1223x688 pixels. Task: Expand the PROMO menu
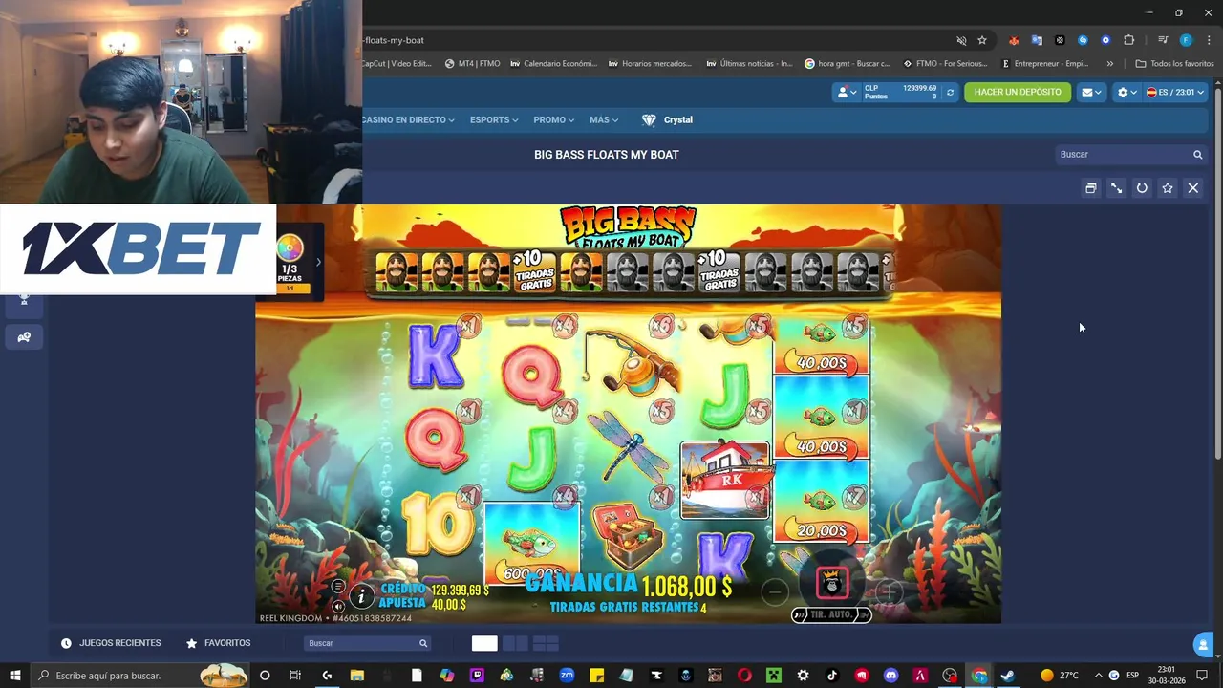click(553, 120)
